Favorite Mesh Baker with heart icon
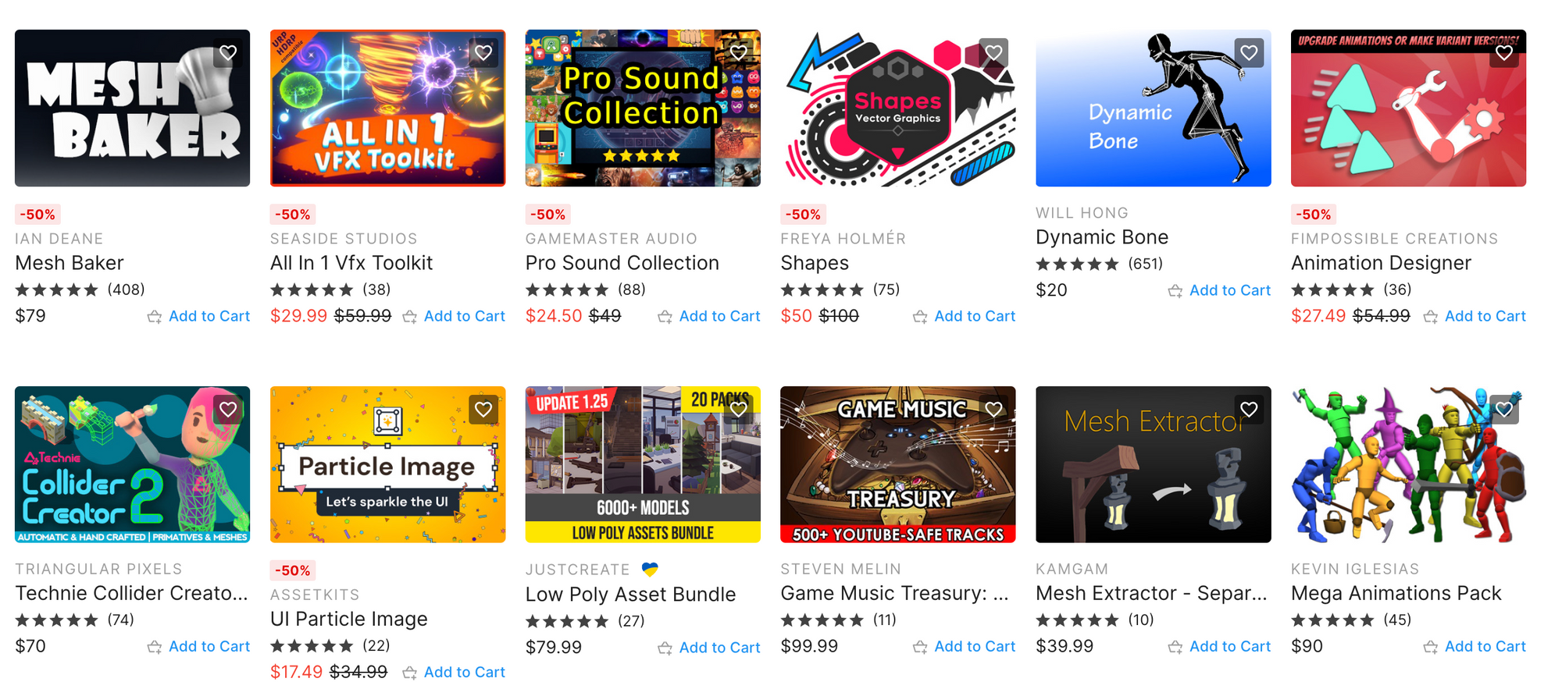The height and width of the screenshot is (689, 1562). coord(228,53)
